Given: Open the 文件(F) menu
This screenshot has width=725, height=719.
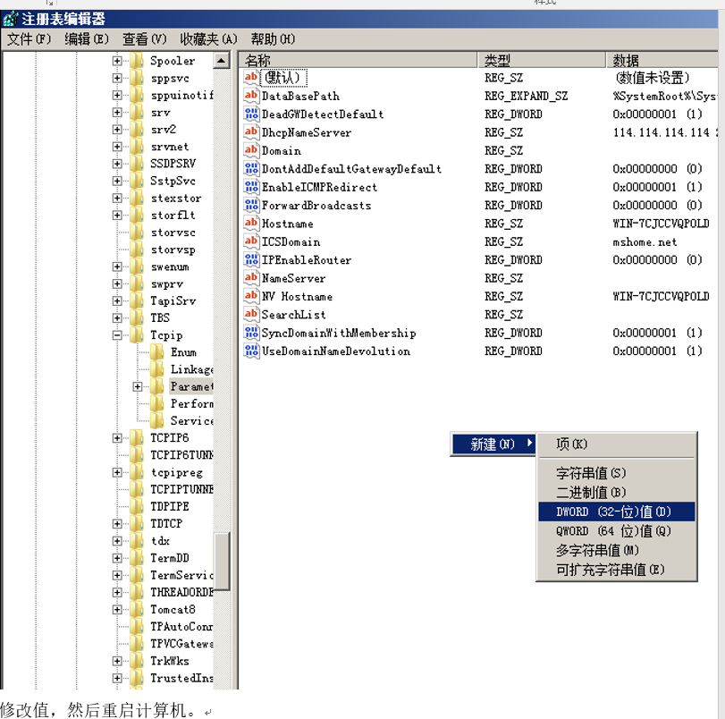Looking at the screenshot, I should [30, 39].
